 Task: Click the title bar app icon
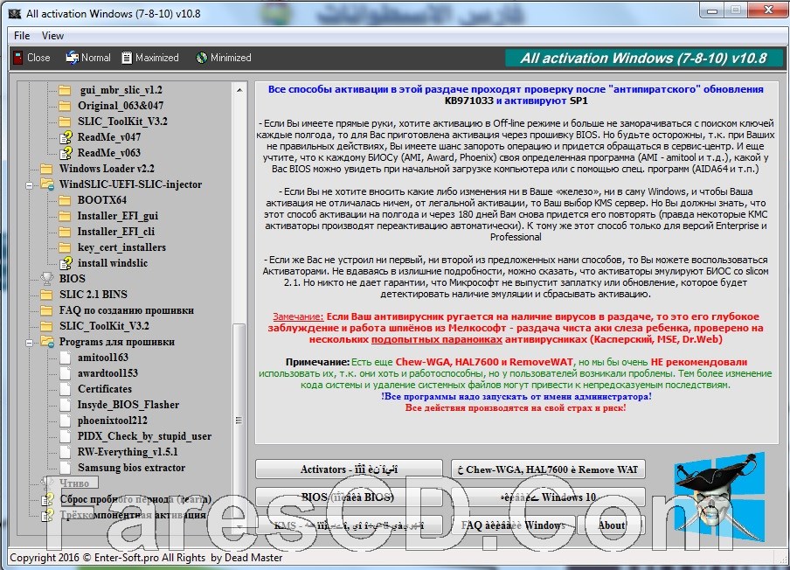point(15,14)
